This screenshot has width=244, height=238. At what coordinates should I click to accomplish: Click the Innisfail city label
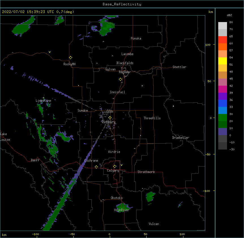[117, 92]
